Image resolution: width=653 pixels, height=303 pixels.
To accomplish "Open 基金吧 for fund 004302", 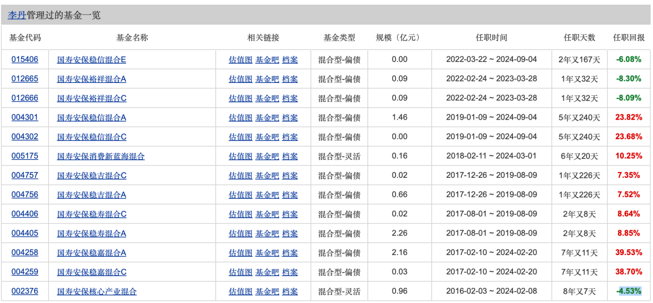I will click(x=267, y=137).
